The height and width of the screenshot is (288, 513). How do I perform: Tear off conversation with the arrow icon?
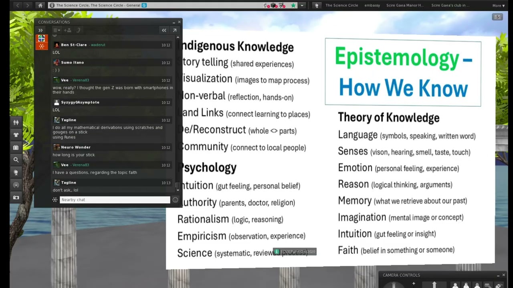point(175,30)
